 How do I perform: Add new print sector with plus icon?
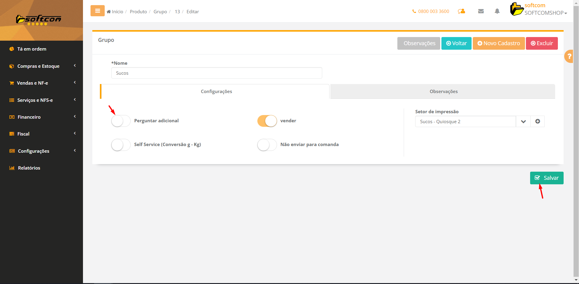point(537,121)
